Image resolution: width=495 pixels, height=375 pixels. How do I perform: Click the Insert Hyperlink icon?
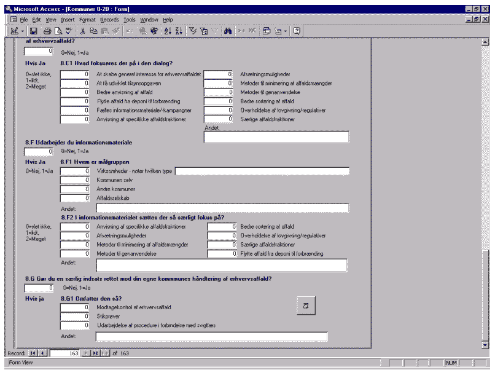(142, 31)
